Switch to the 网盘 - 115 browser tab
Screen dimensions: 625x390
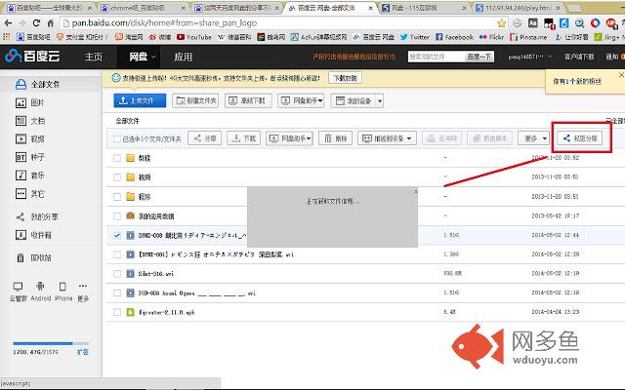point(423,8)
